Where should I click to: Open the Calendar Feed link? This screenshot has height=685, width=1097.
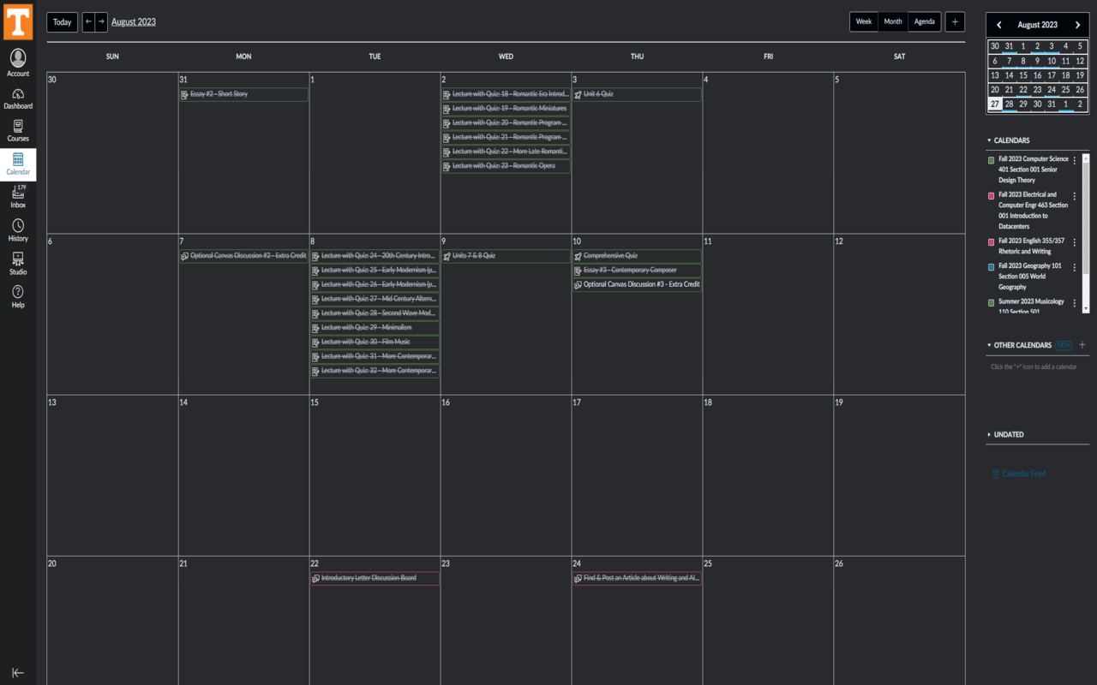1018,473
